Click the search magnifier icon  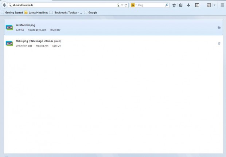tap(167, 5)
